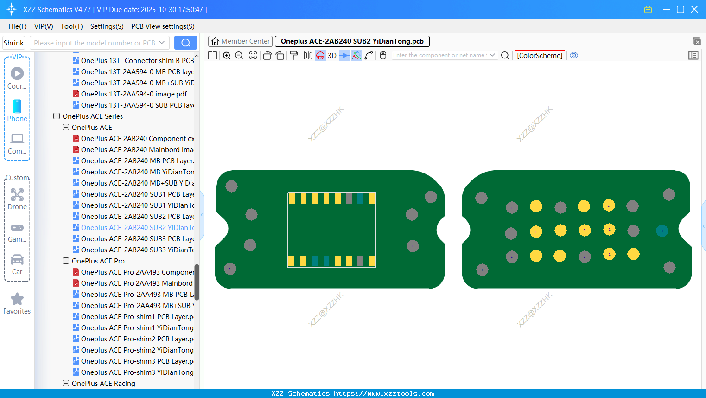
Task: Open Oneplus ACE-2AB240 MB+SUB YiDianTong file
Action: (x=133, y=183)
